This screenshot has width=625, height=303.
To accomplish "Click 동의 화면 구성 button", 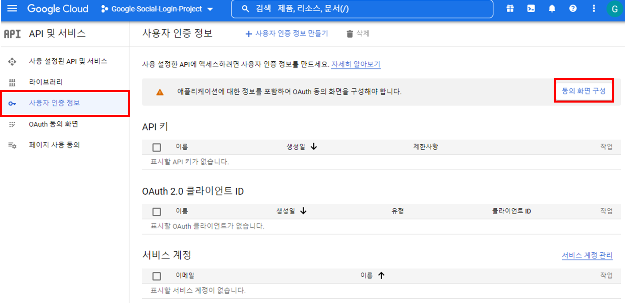I will point(584,91).
